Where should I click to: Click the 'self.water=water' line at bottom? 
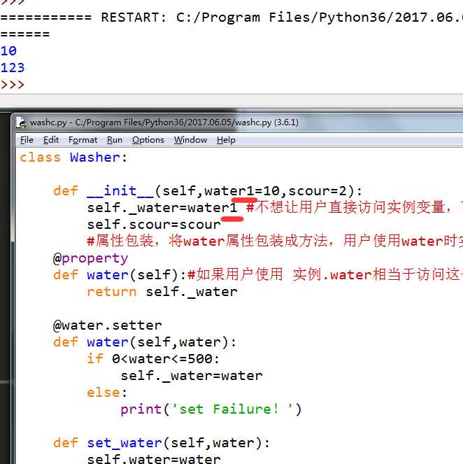(x=154, y=458)
